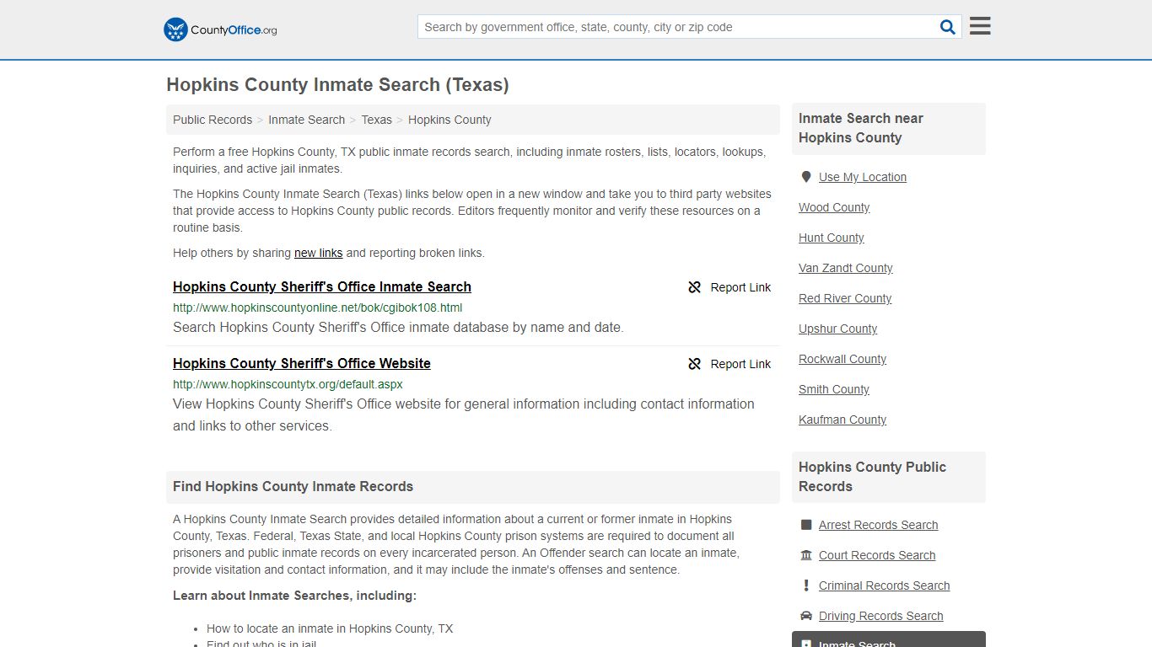Open Arrest Records Search link

(879, 525)
